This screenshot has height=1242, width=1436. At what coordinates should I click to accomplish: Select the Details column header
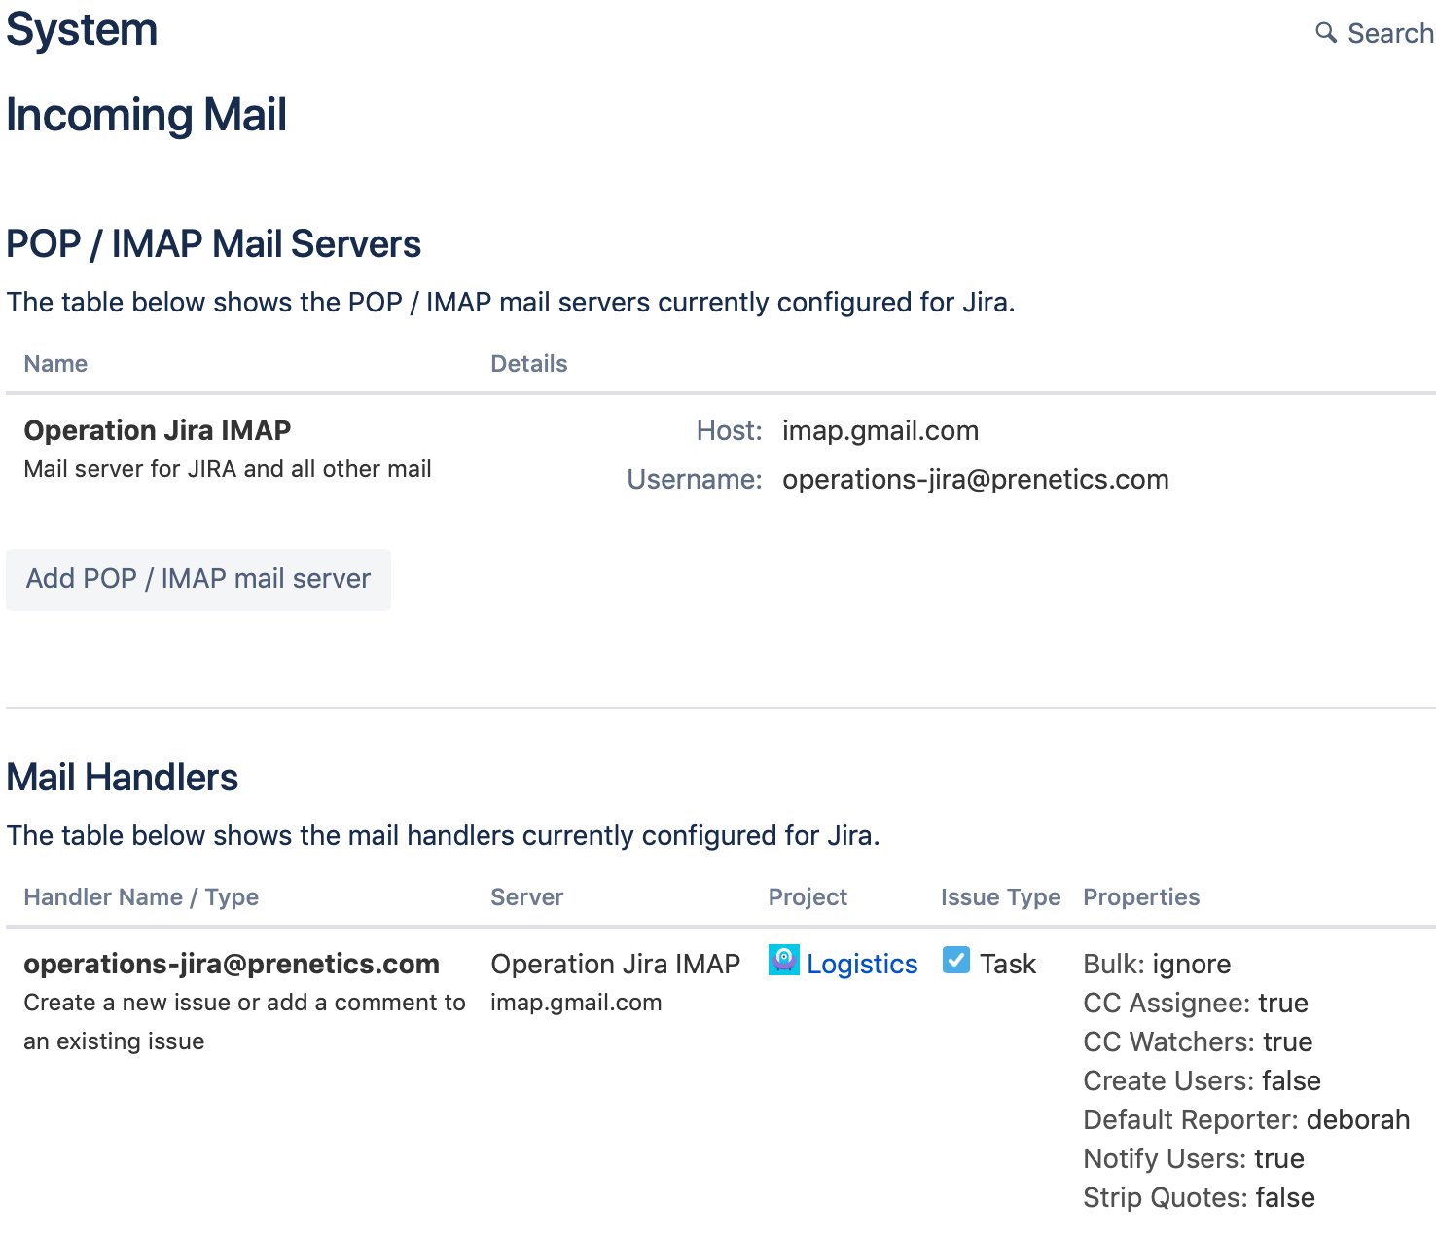pos(528,363)
